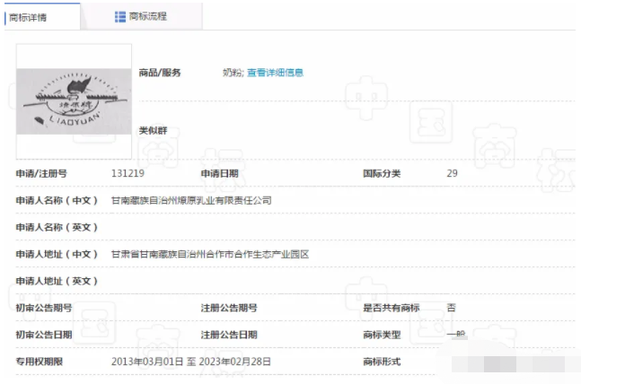Click the 申请人名称（英文）label
The width and height of the screenshot is (625, 384).
click(x=57, y=227)
